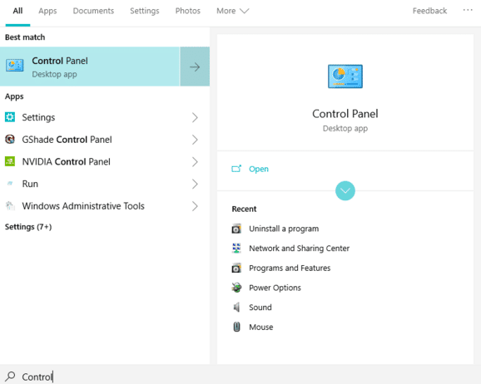Click the GShade Control Panel icon

pos(10,140)
